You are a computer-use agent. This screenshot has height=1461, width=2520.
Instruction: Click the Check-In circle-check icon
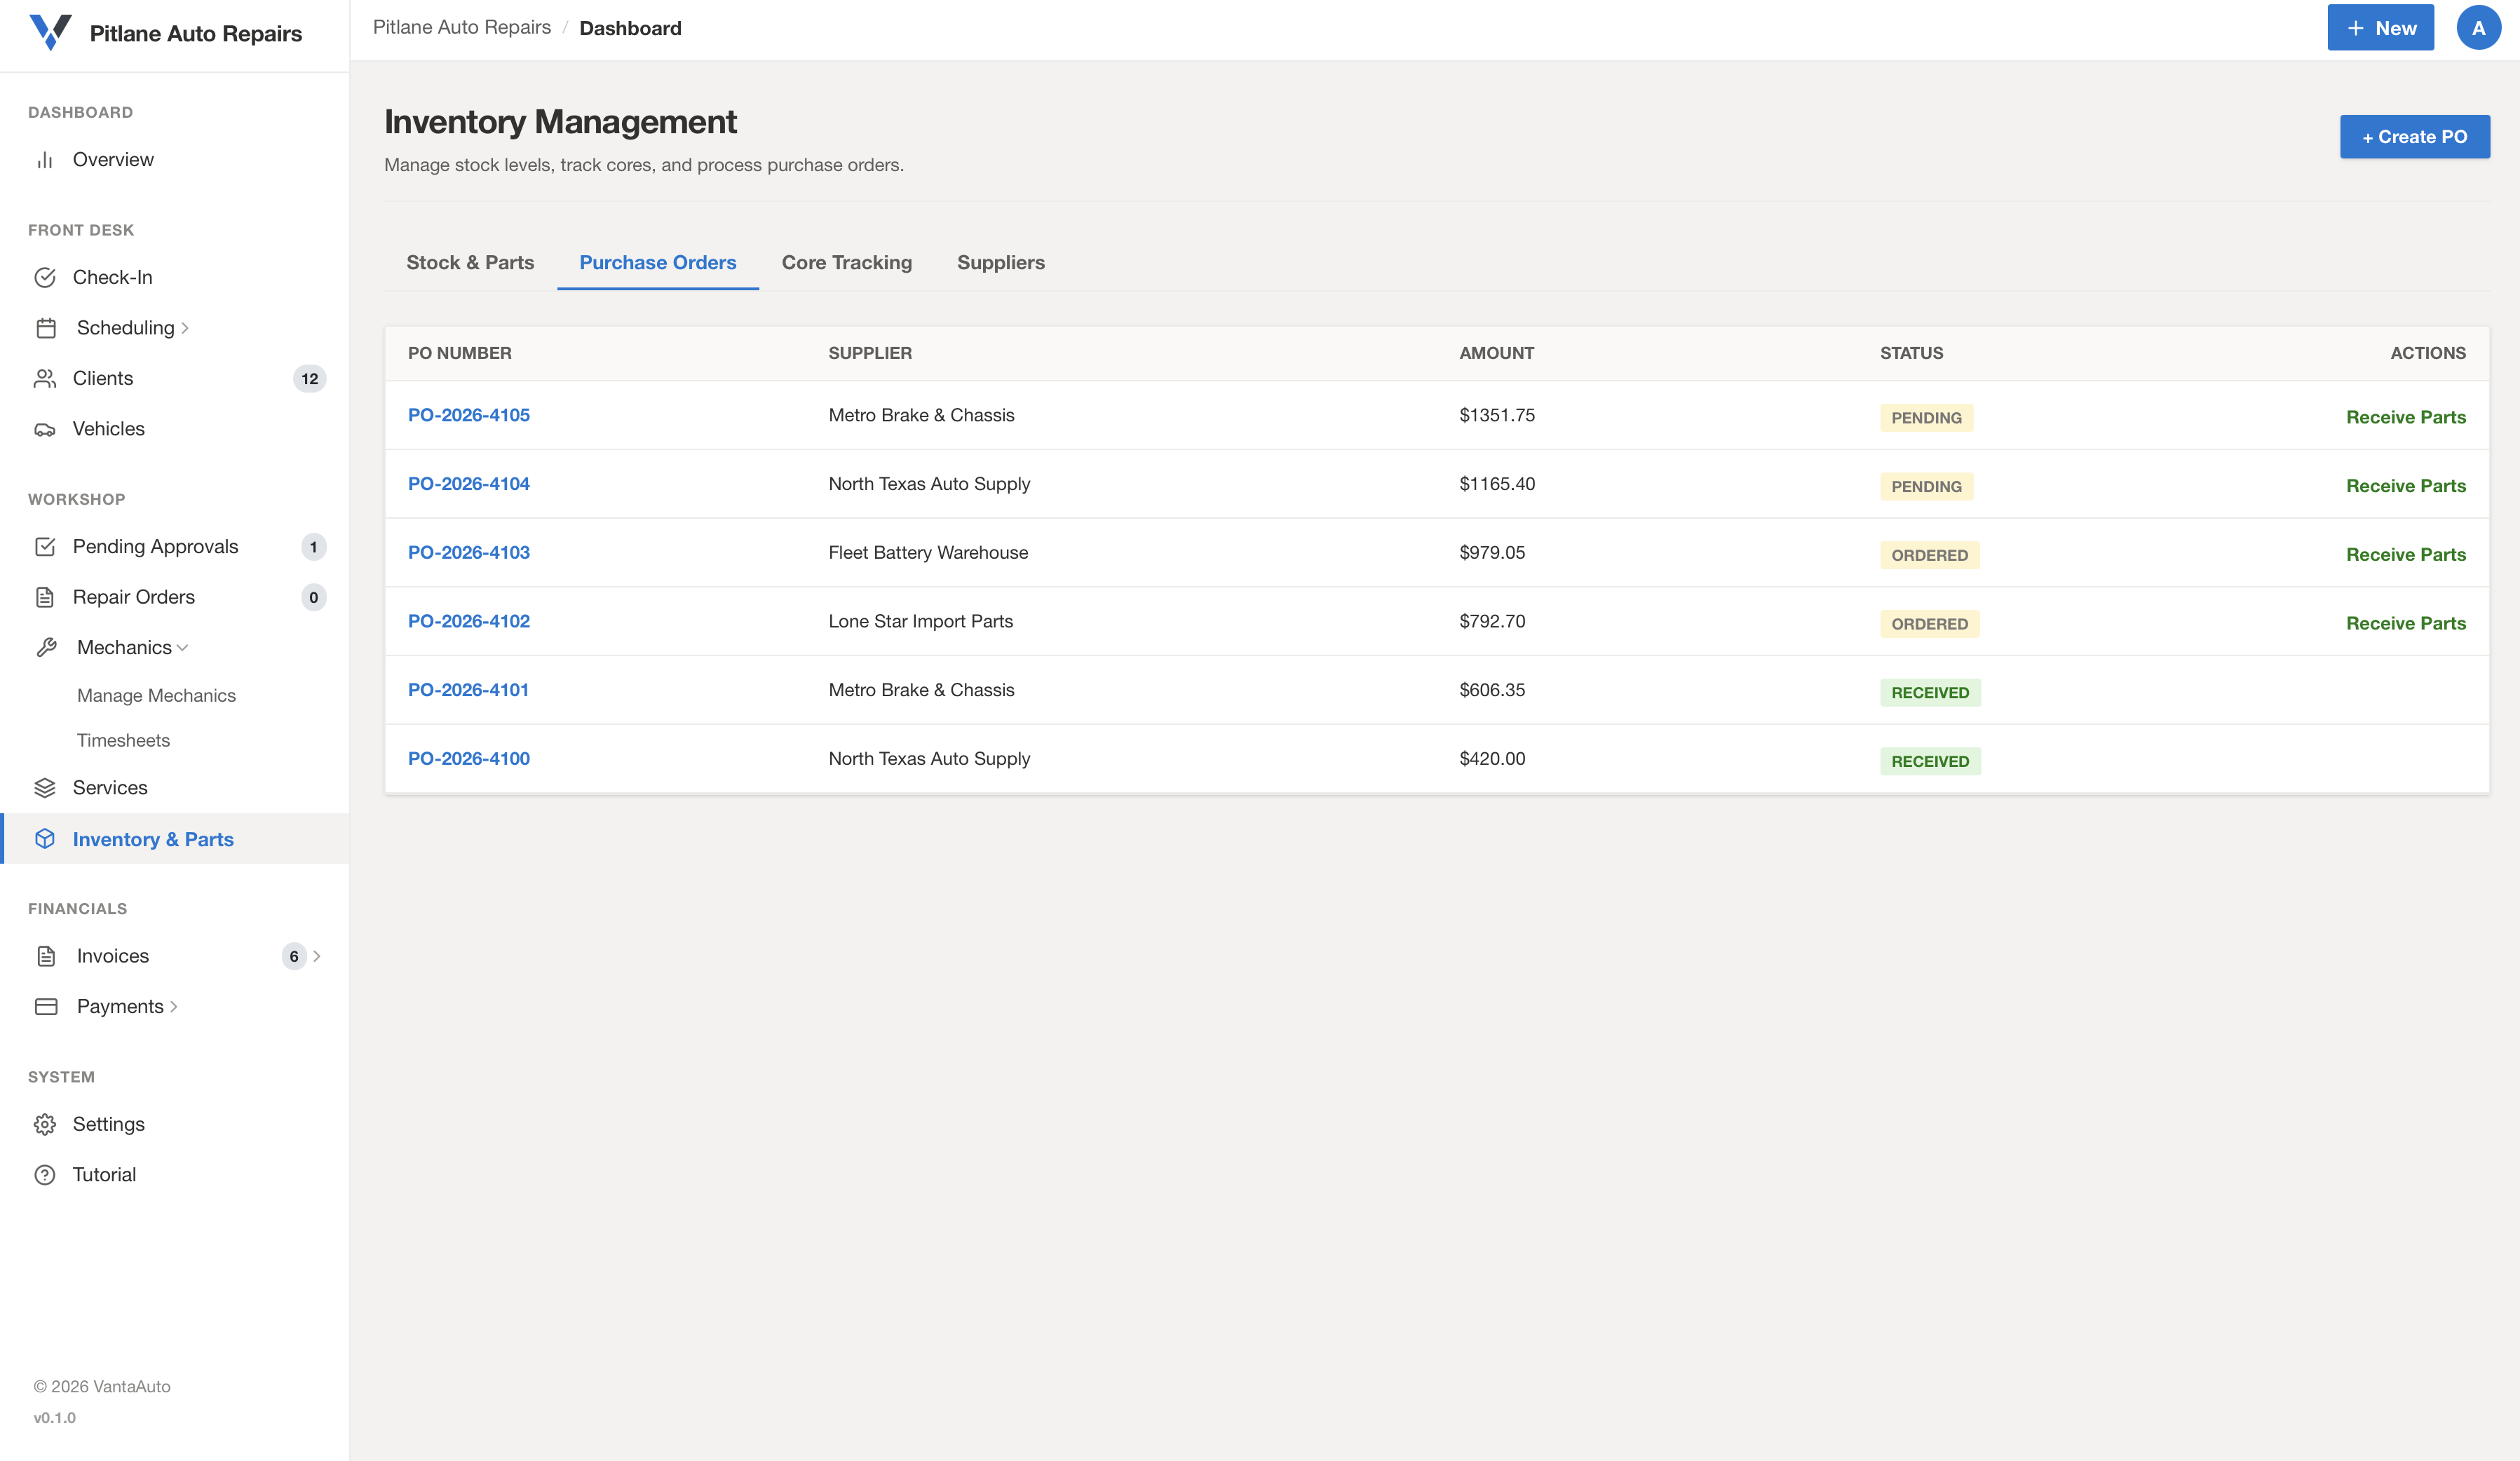point(45,277)
